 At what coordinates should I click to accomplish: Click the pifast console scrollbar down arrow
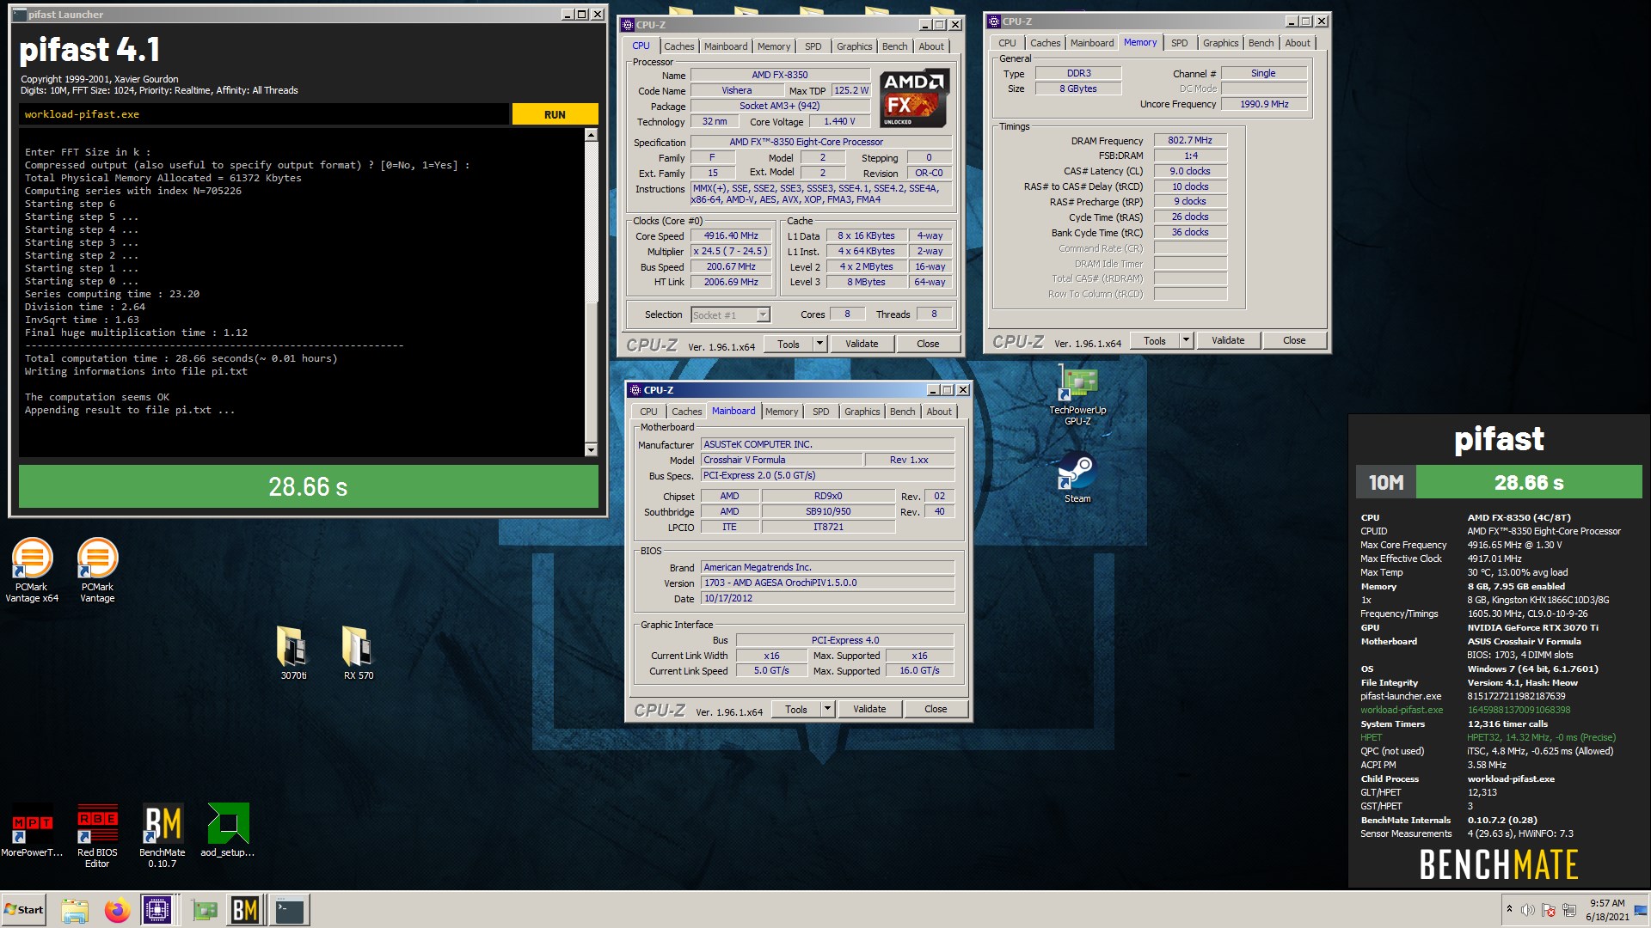(591, 449)
